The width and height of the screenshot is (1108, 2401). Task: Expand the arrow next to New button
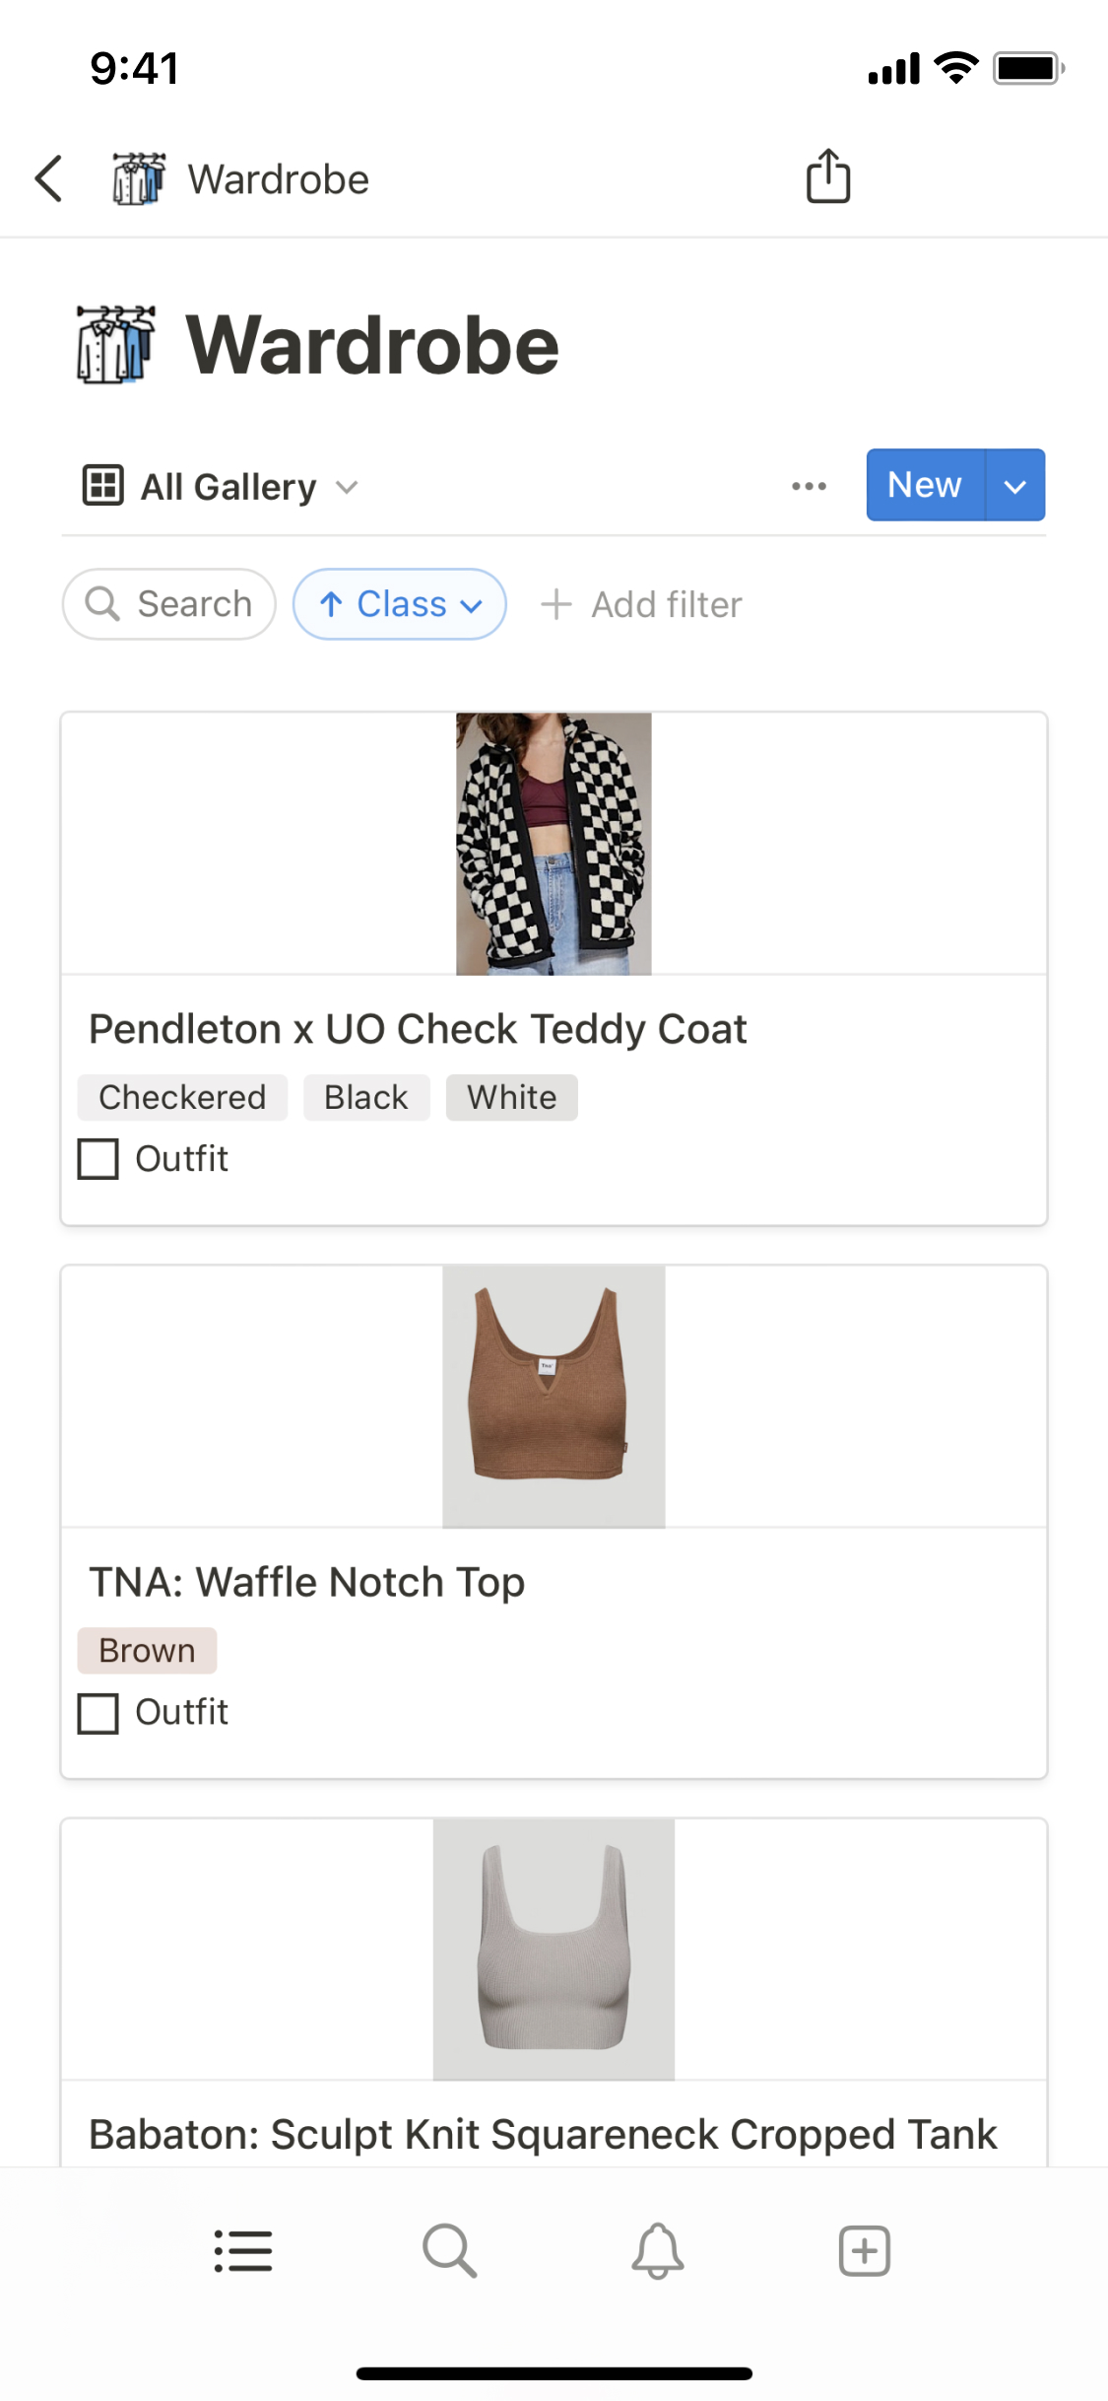coord(1014,486)
